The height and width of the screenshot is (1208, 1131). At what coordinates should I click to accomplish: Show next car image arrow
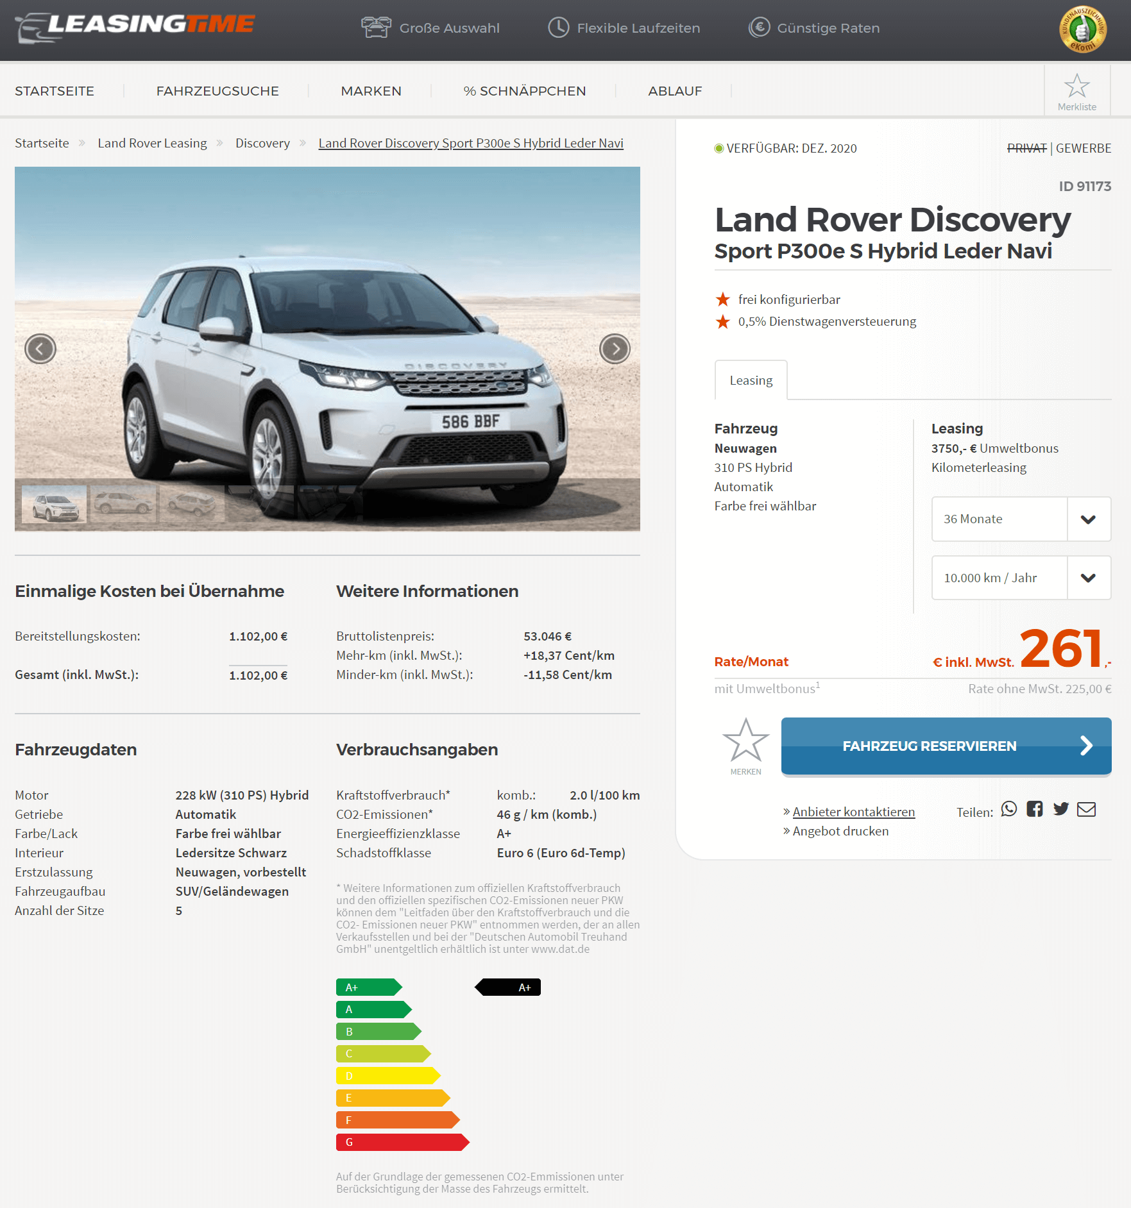point(615,349)
